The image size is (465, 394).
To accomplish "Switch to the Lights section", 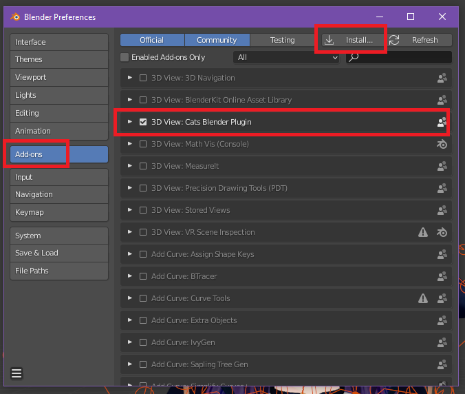I will pyautogui.click(x=59, y=95).
